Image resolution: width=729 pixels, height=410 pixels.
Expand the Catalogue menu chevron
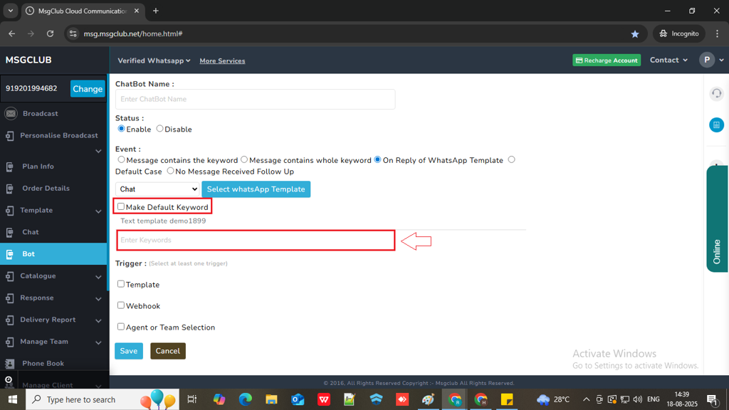[x=98, y=277]
